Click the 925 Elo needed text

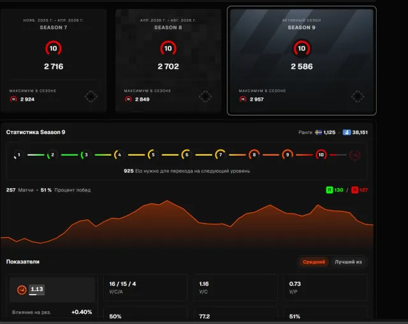187,171
